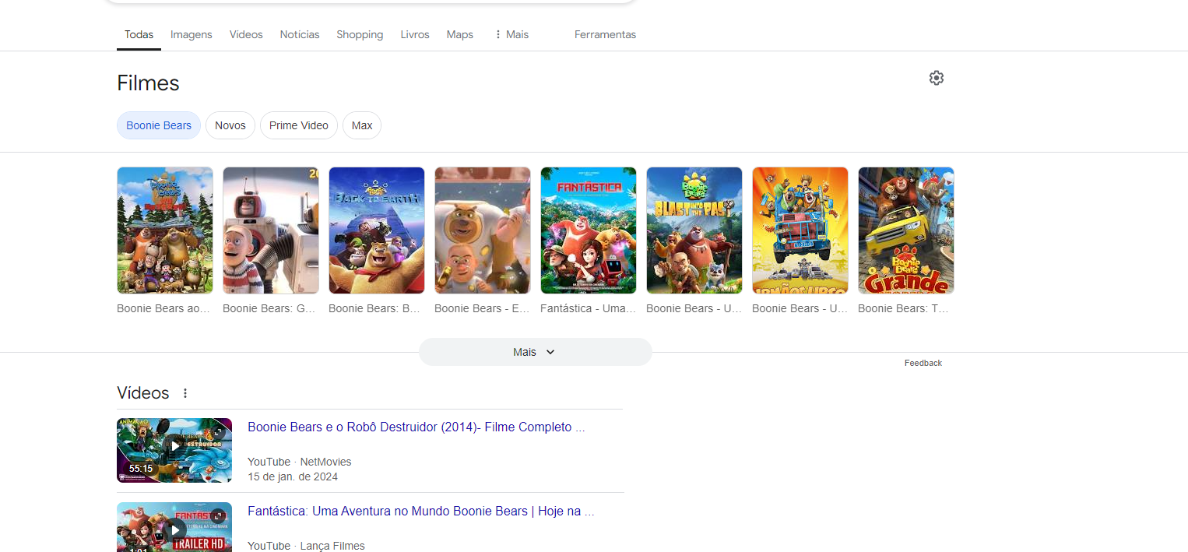Open the astronaut helmet movie poster
The image size is (1188, 552).
(x=271, y=230)
